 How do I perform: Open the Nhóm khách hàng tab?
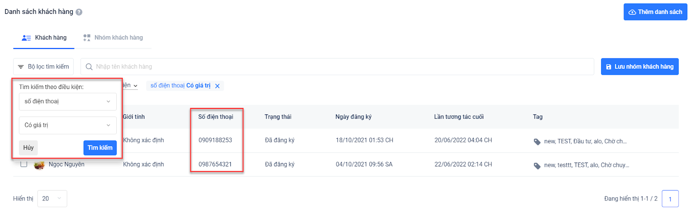[x=113, y=38]
